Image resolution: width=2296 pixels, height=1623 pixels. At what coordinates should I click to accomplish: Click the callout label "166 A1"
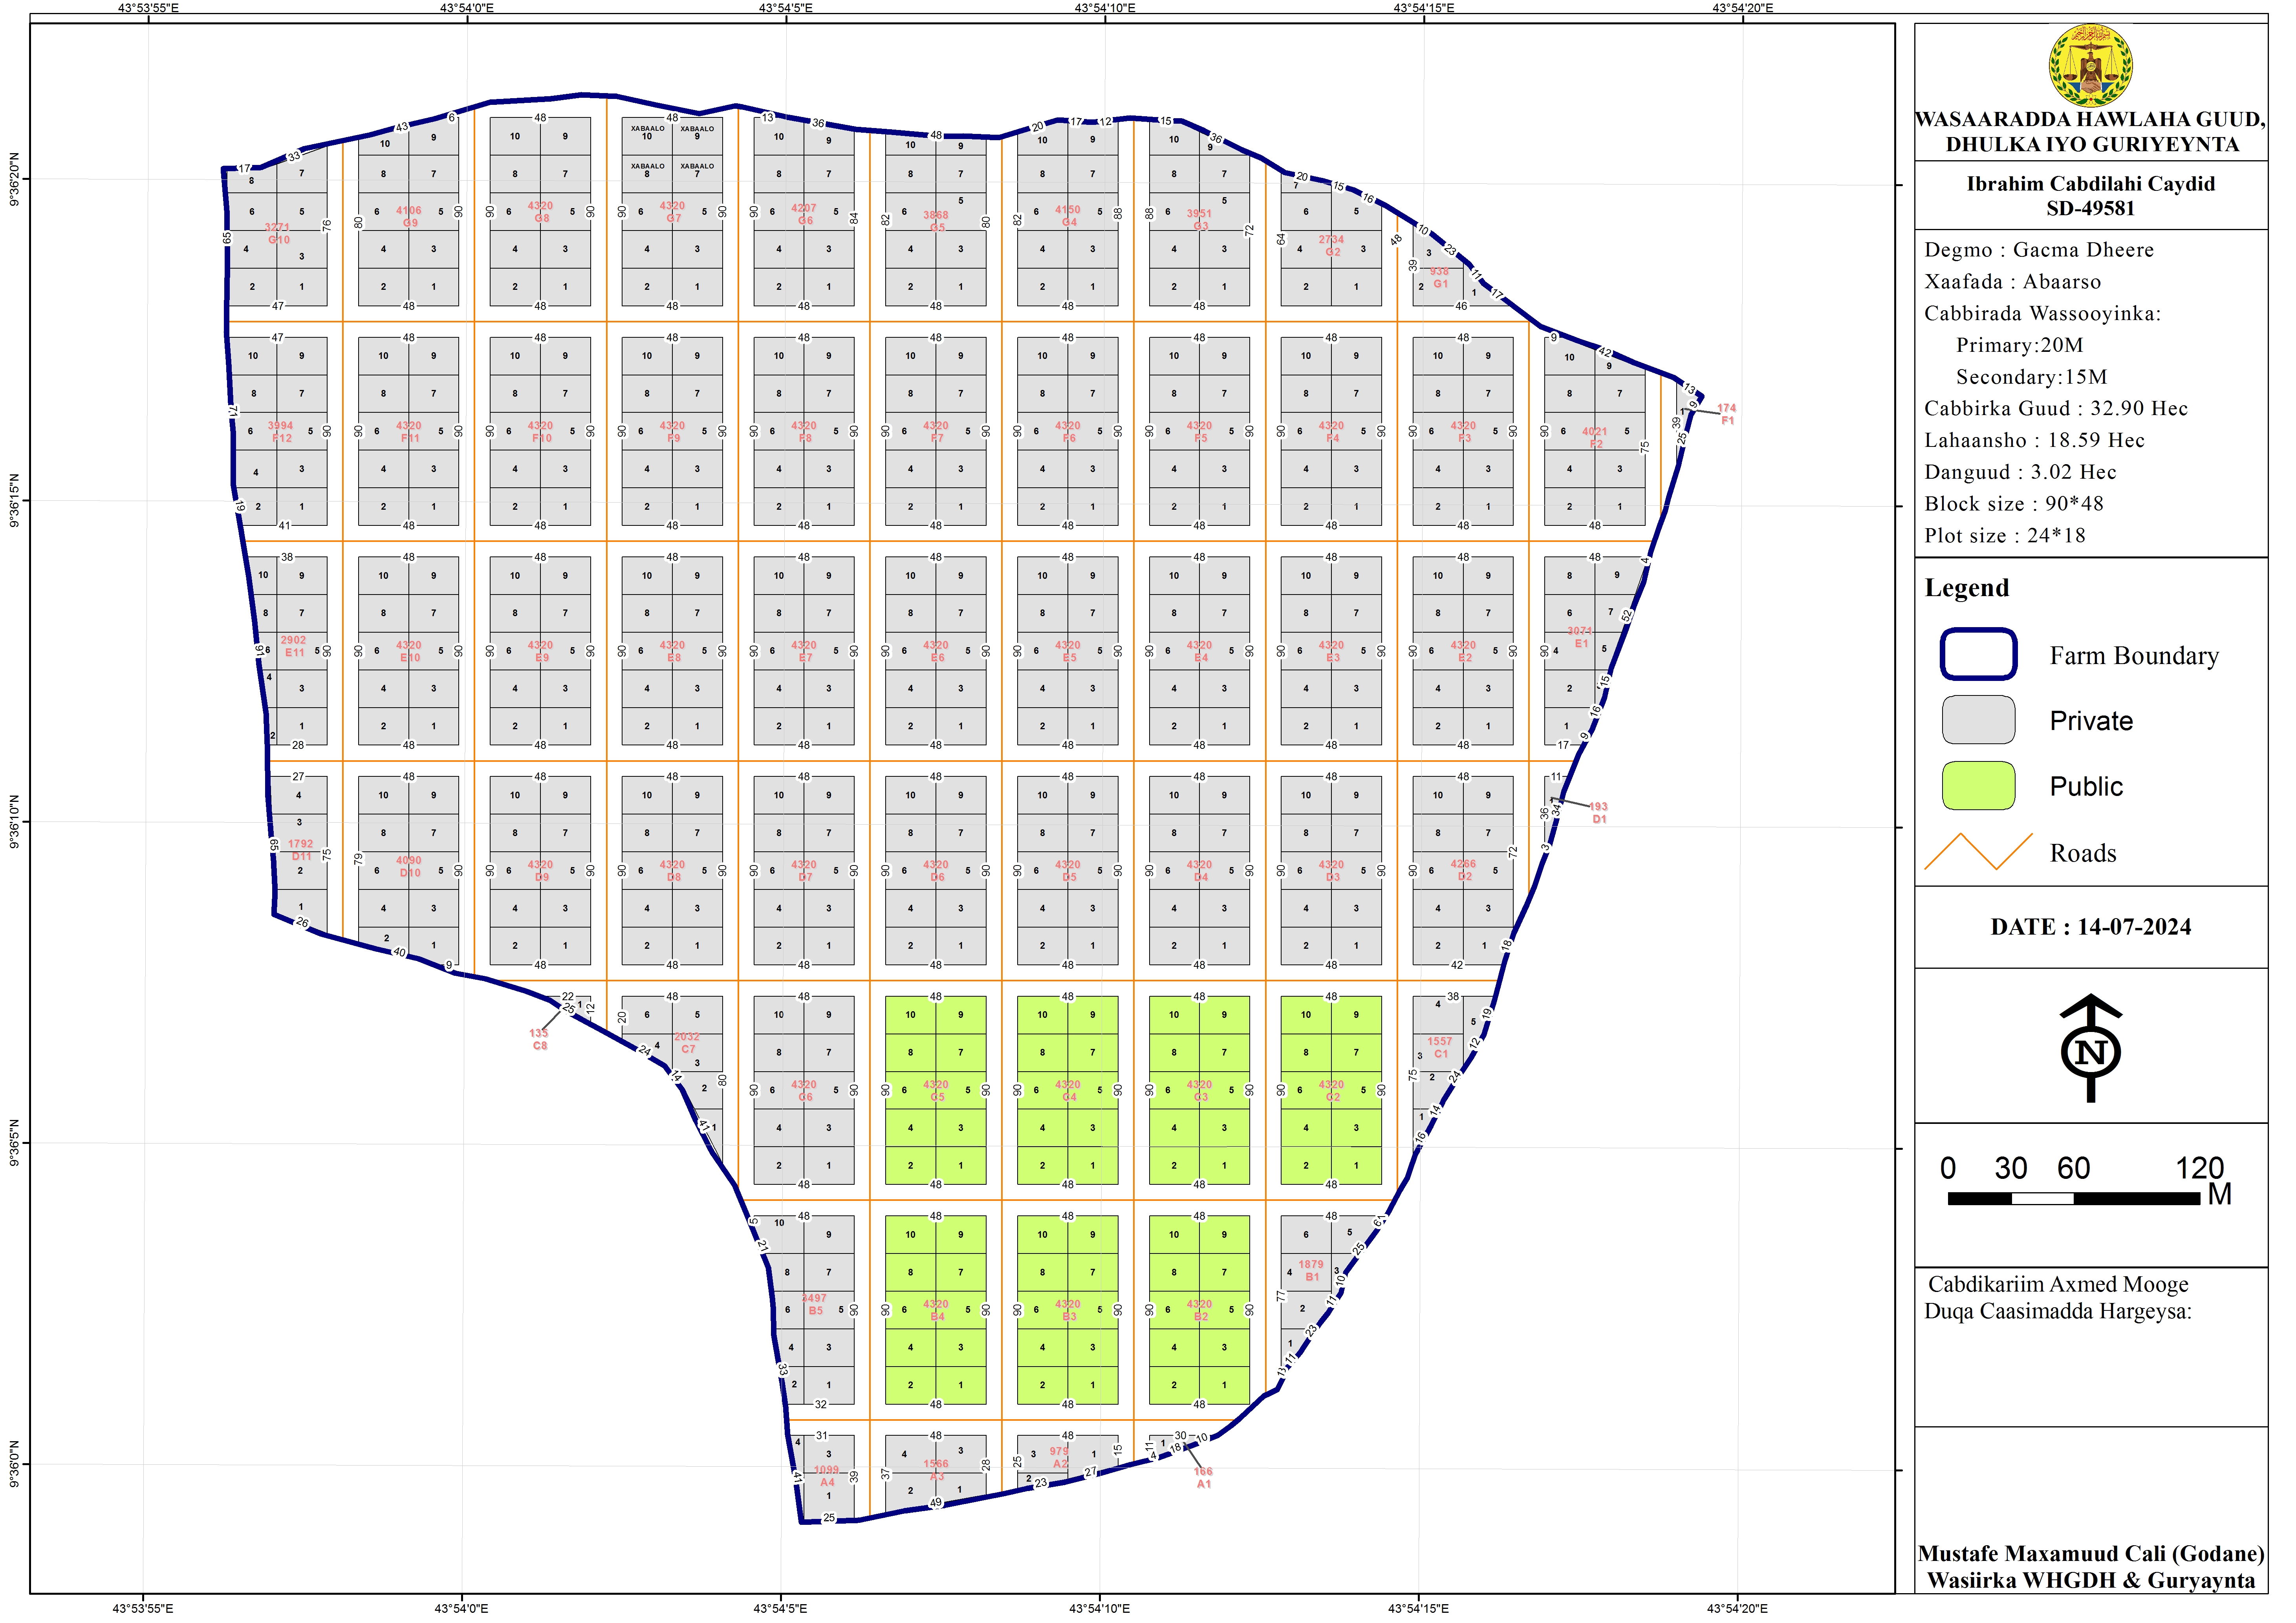click(x=1203, y=1478)
